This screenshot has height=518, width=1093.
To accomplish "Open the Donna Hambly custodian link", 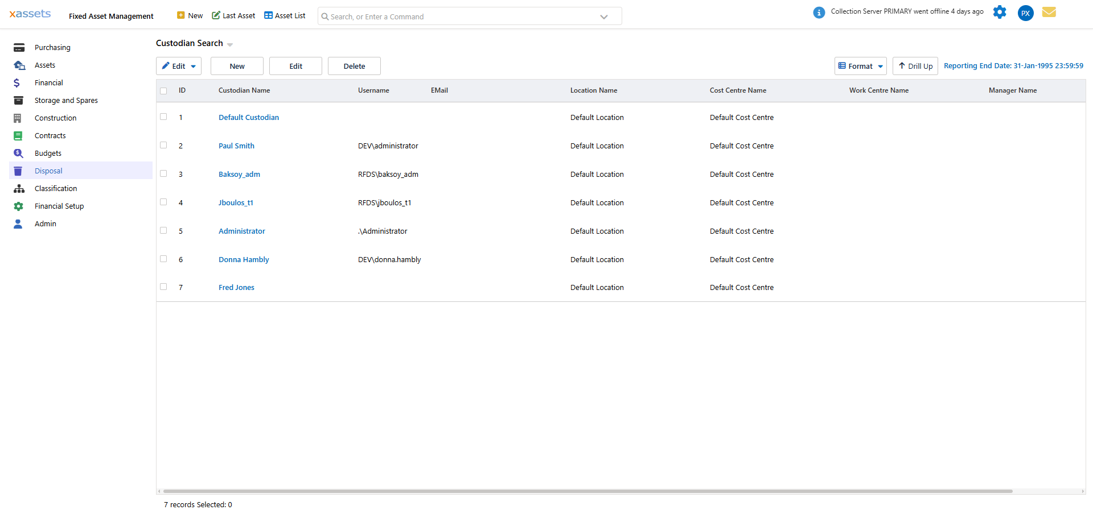I will (244, 259).
